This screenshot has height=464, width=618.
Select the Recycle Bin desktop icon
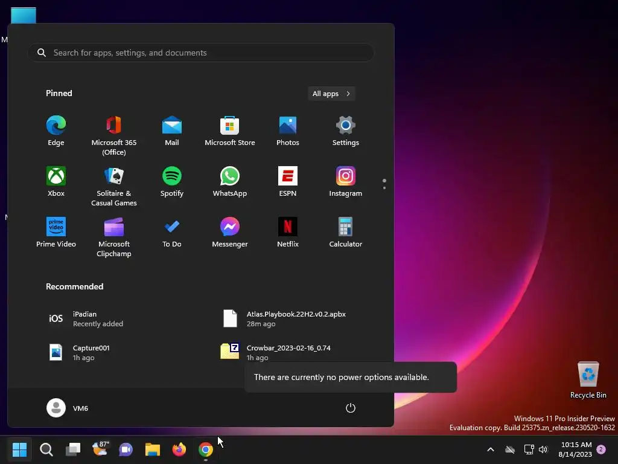tap(588, 381)
